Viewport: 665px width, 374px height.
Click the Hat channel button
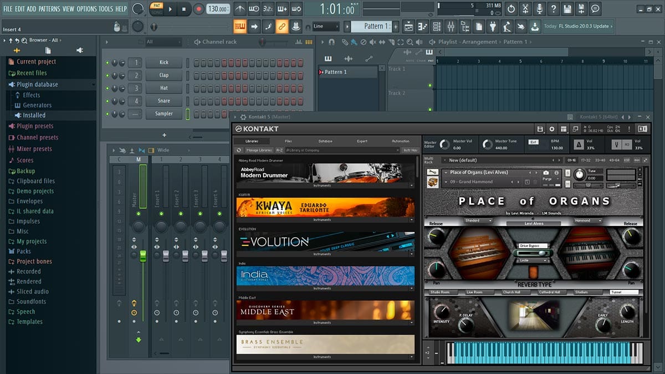pos(164,88)
